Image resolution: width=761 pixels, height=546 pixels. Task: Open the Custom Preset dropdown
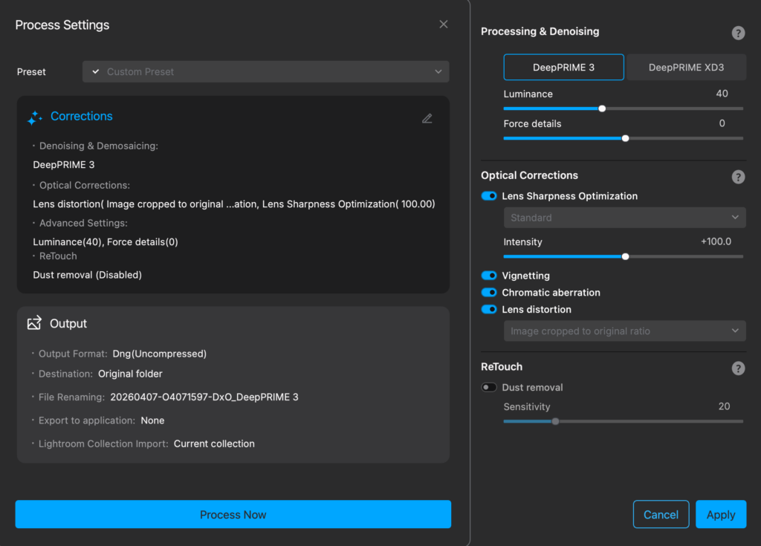(265, 72)
